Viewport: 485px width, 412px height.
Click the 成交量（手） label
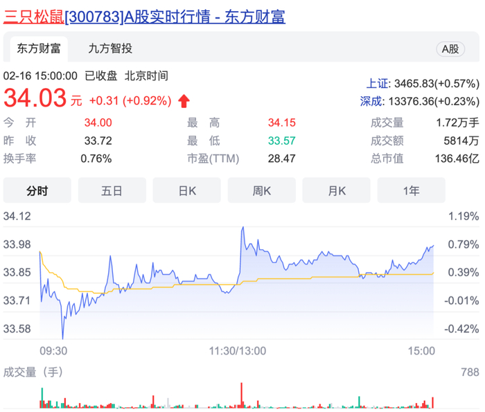(x=33, y=372)
